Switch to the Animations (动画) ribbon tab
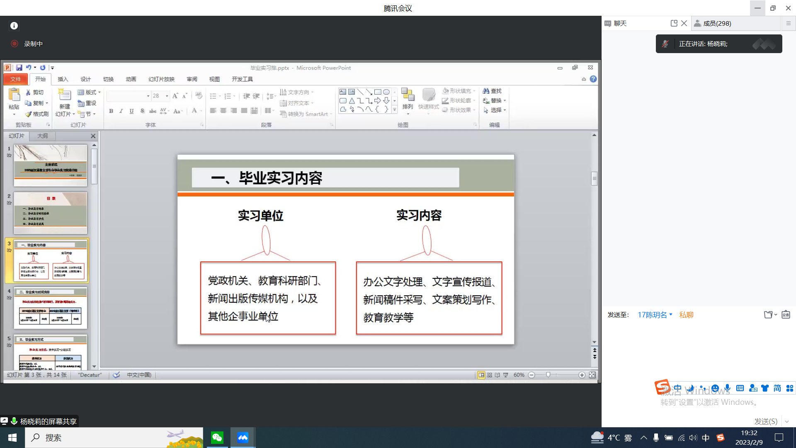The image size is (796, 448). click(131, 79)
